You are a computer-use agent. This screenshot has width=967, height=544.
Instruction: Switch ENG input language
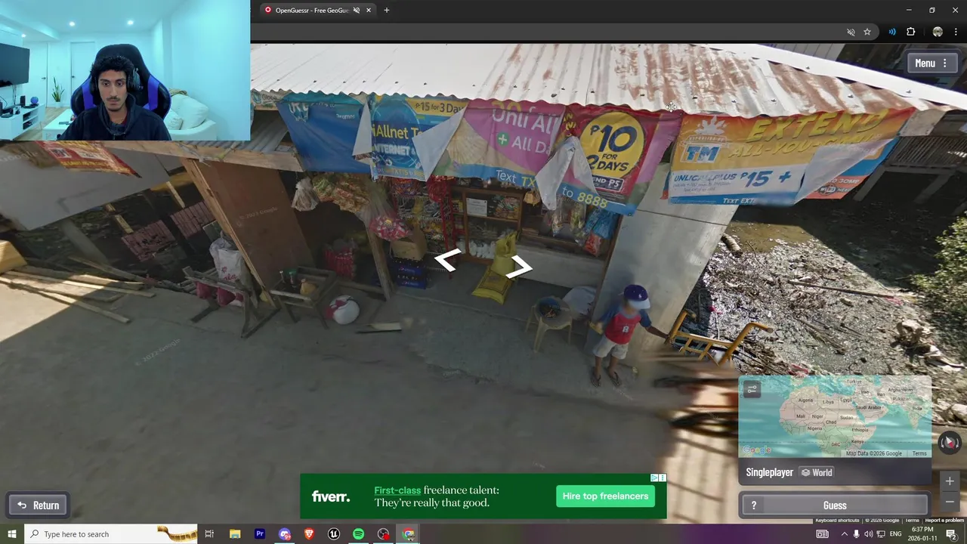(895, 534)
